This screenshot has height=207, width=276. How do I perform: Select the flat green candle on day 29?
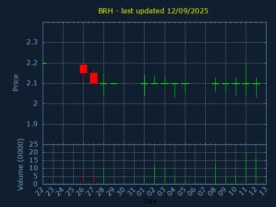point(114,84)
